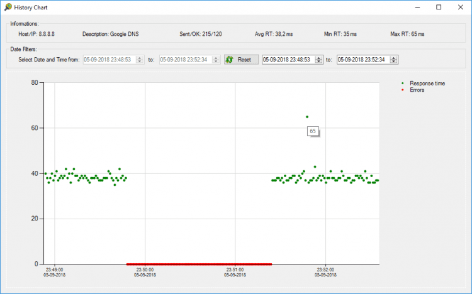Click the red error line on chart

[199, 264]
